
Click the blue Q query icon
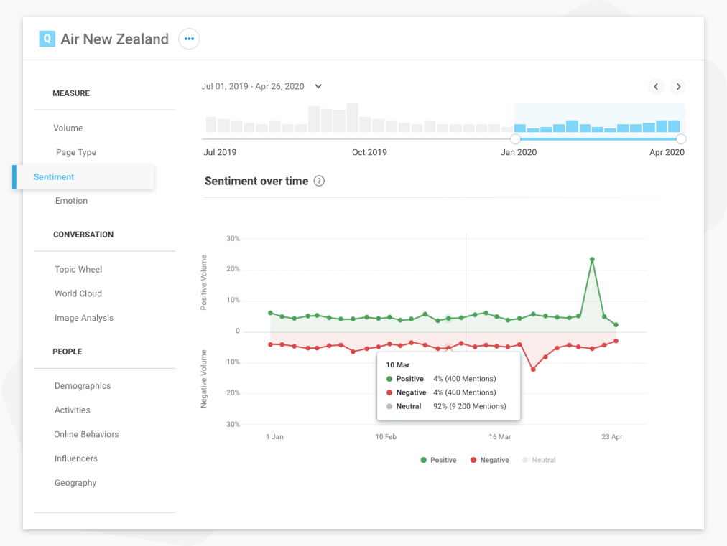(47, 39)
